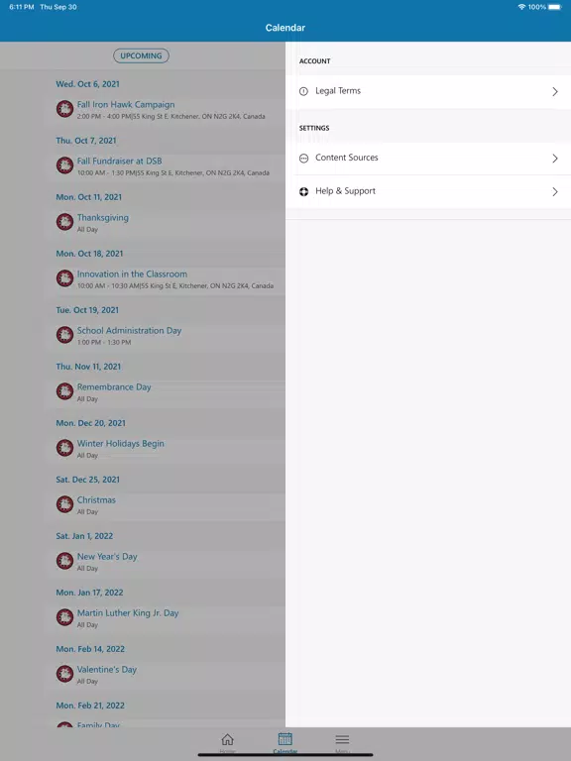Viewport: 571px width, 761px height.
Task: Tap the Home icon in bottom bar
Action: [227, 739]
